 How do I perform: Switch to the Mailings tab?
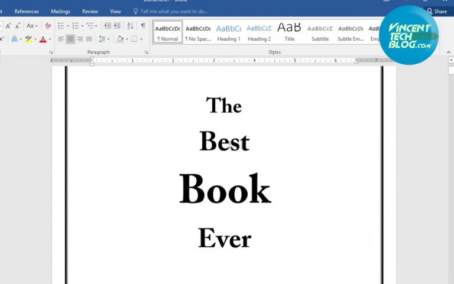coord(60,11)
